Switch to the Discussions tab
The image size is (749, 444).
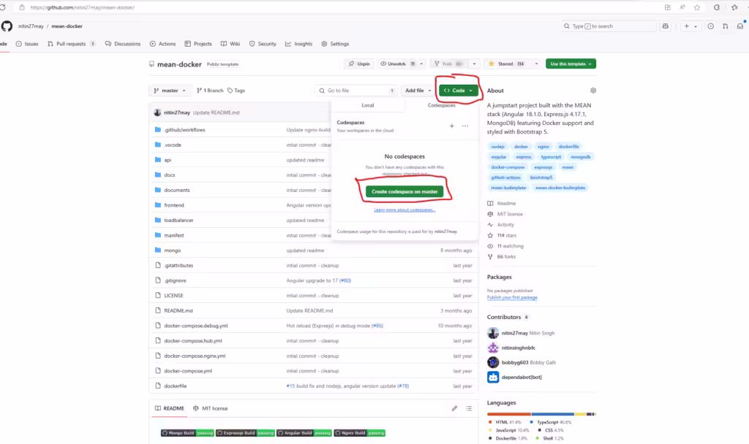[x=123, y=44]
